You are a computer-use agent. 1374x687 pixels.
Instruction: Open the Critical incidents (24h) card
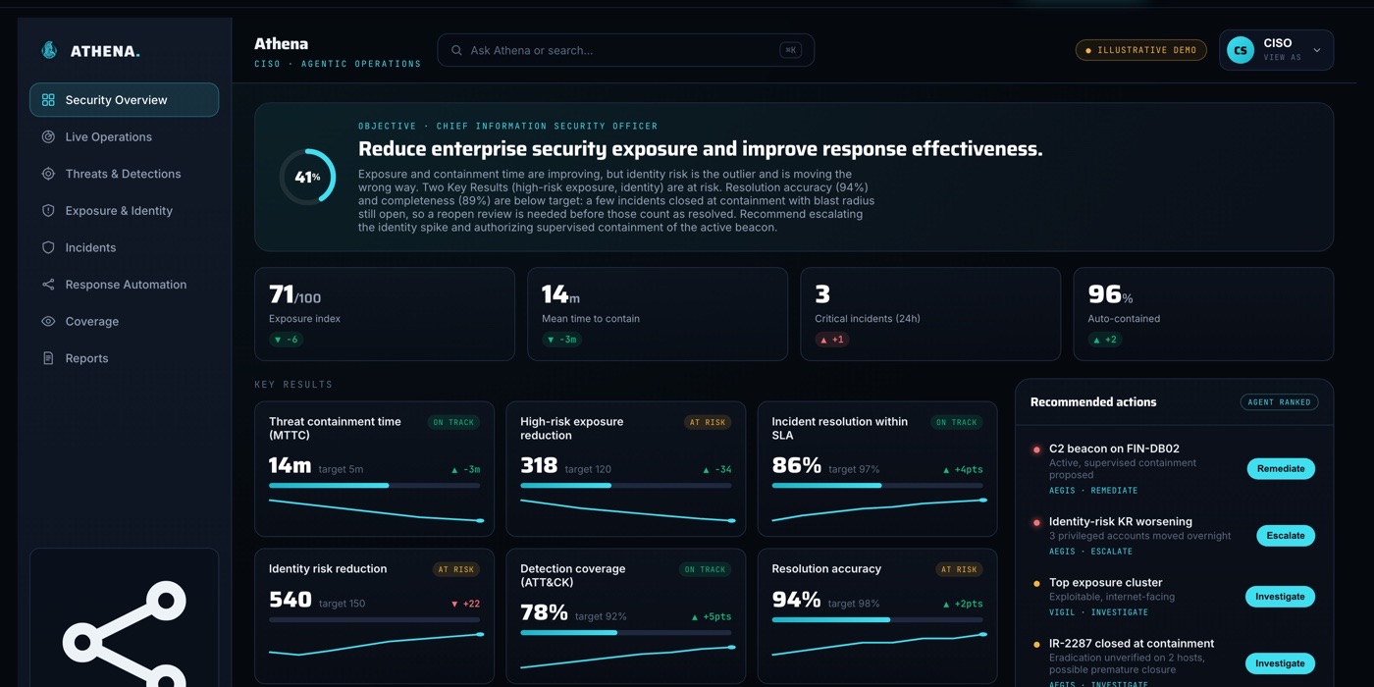pos(930,314)
